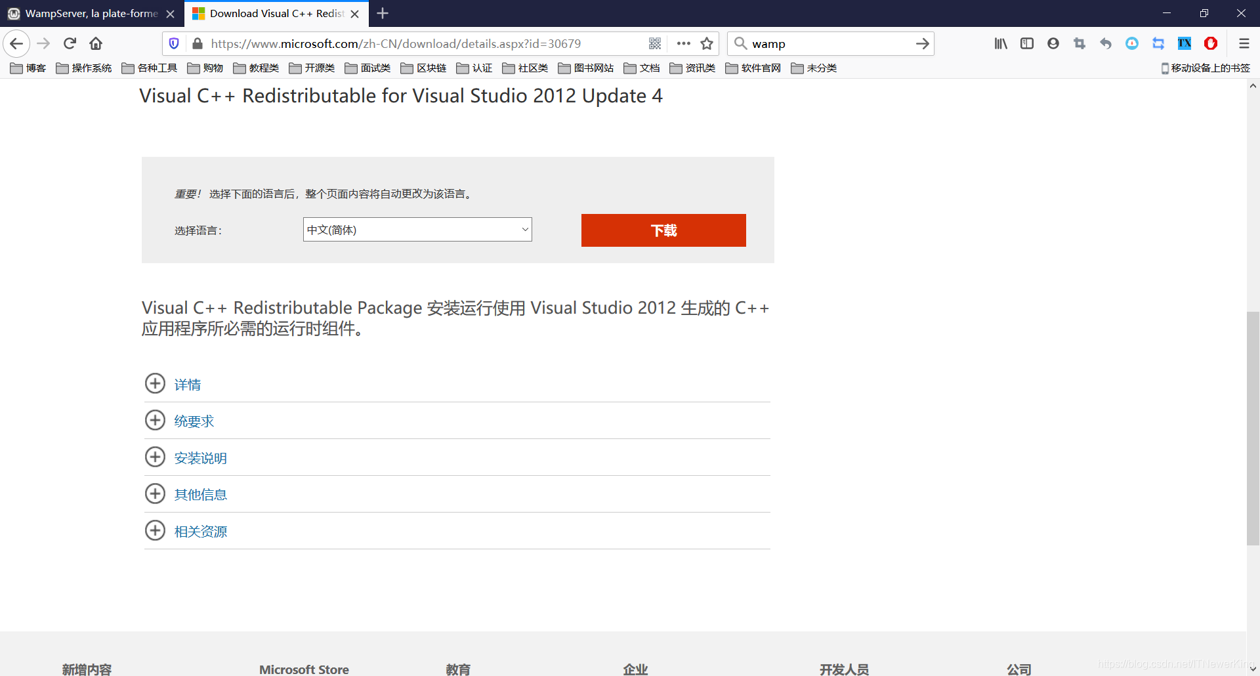
Task: Click the 企业 footer heading
Action: pos(635,669)
